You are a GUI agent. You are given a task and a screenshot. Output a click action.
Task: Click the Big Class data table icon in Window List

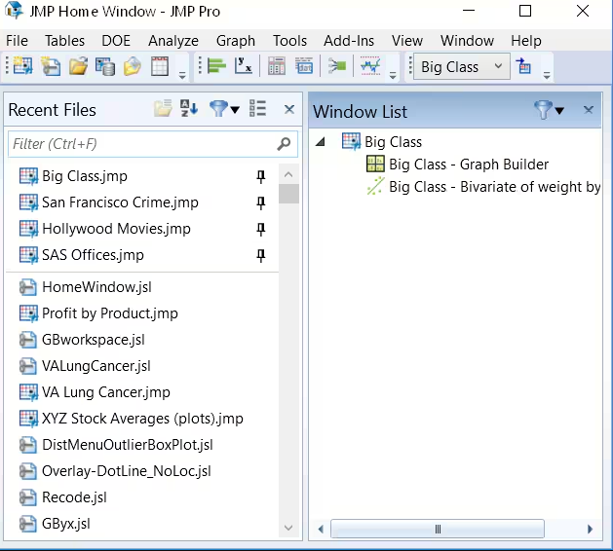coord(351,141)
